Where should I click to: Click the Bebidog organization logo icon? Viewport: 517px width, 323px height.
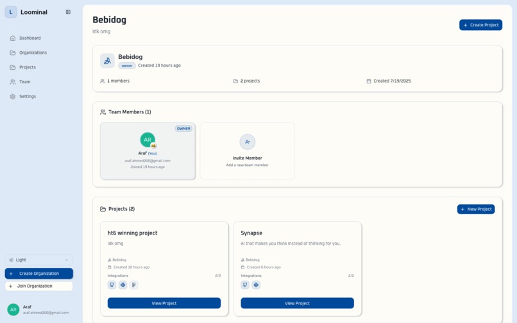pos(107,61)
